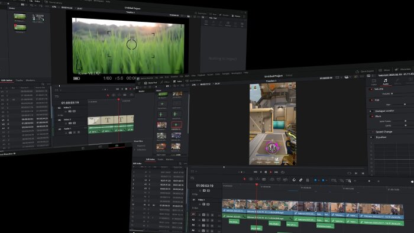414x233 pixels.
Task: Add a blue marker from timeline toolbar
Action: tap(323, 180)
